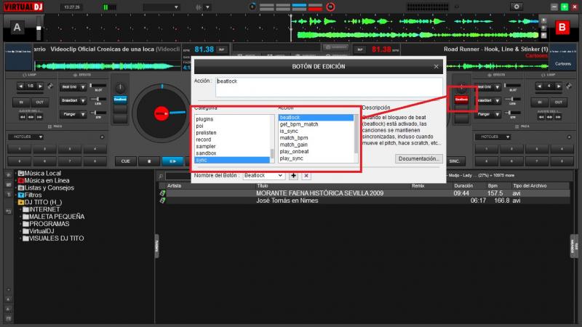Screen dimensions: 582x327
Task: Open Documentación button
Action: pos(419,158)
